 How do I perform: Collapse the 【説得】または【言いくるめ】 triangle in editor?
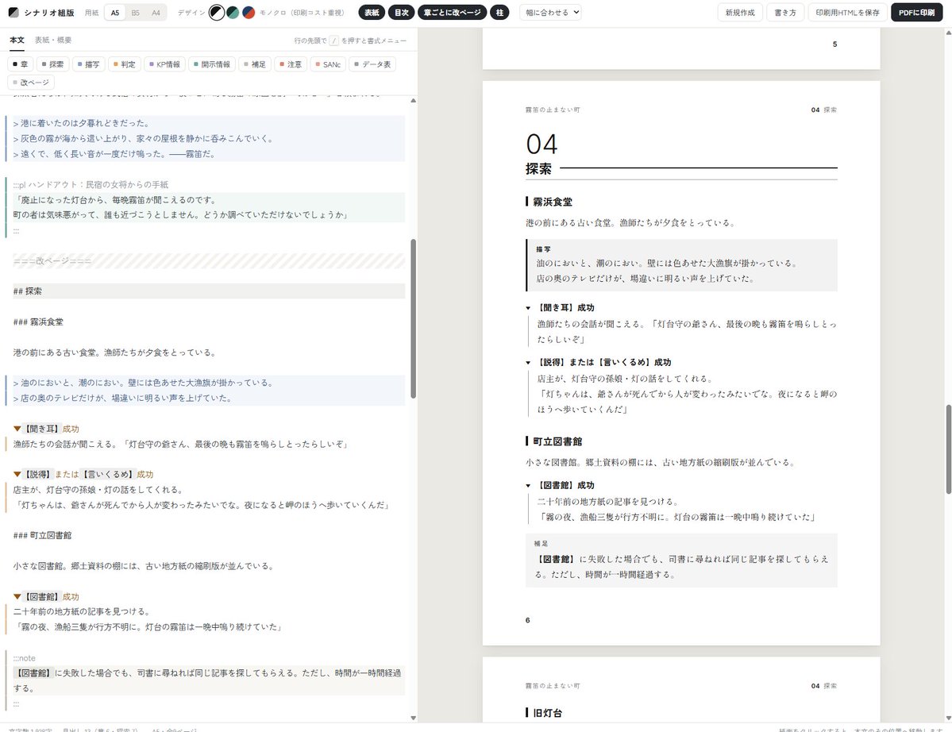[17, 474]
